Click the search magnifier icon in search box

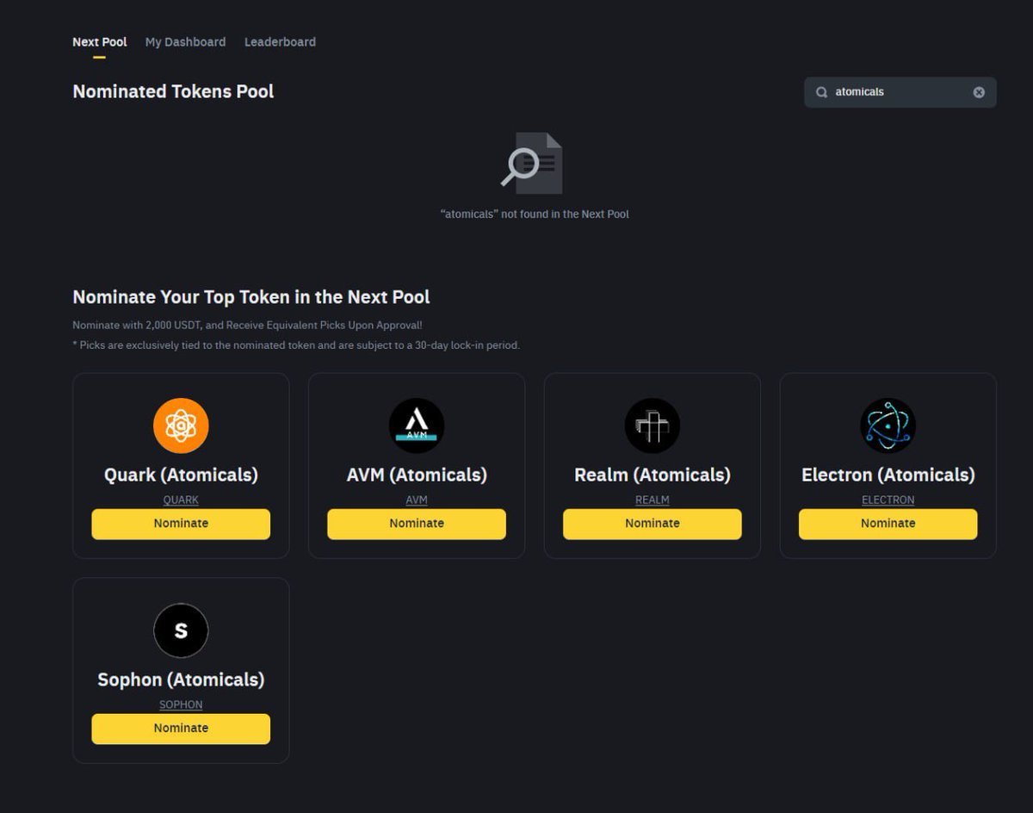[x=822, y=92]
